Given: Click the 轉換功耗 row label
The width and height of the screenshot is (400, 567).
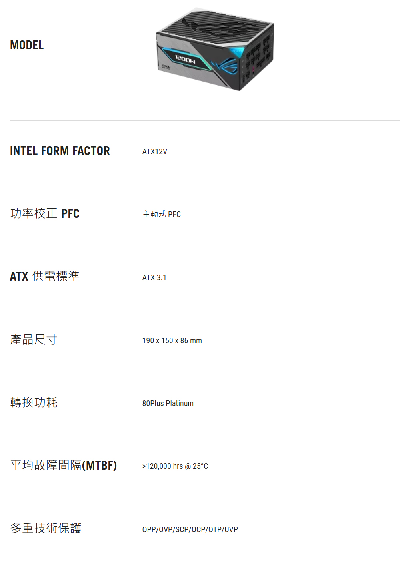Looking at the screenshot, I should tap(34, 402).
